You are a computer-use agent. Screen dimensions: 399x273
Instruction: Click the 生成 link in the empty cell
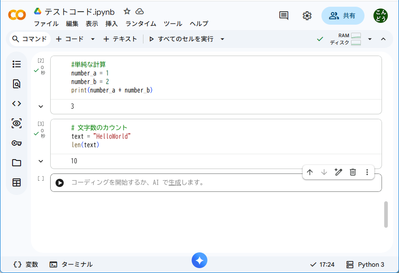175,183
